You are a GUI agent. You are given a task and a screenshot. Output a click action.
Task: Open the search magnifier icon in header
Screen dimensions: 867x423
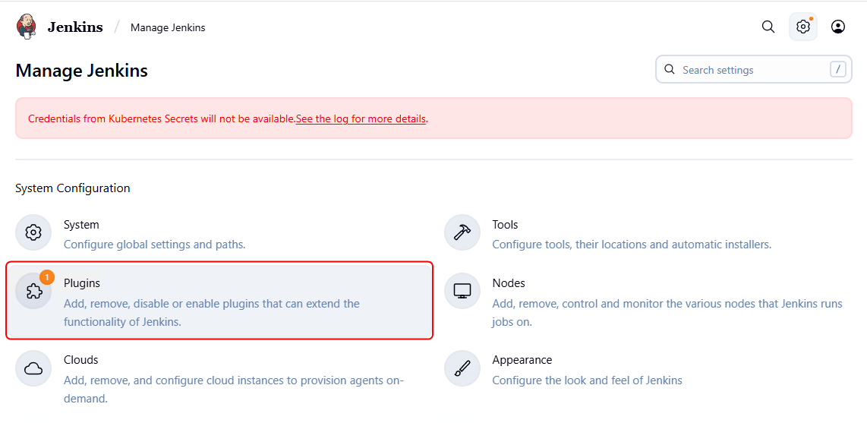[x=768, y=27]
